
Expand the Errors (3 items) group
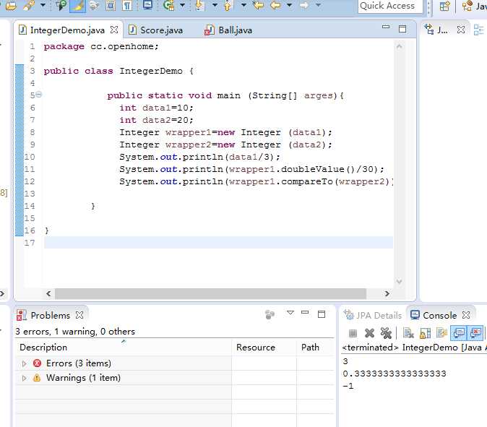24,363
